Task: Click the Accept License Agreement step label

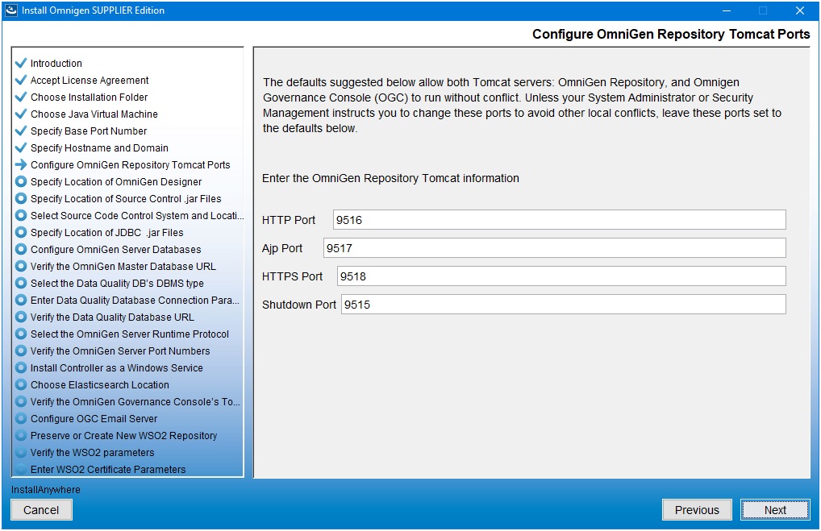Action: [90, 80]
